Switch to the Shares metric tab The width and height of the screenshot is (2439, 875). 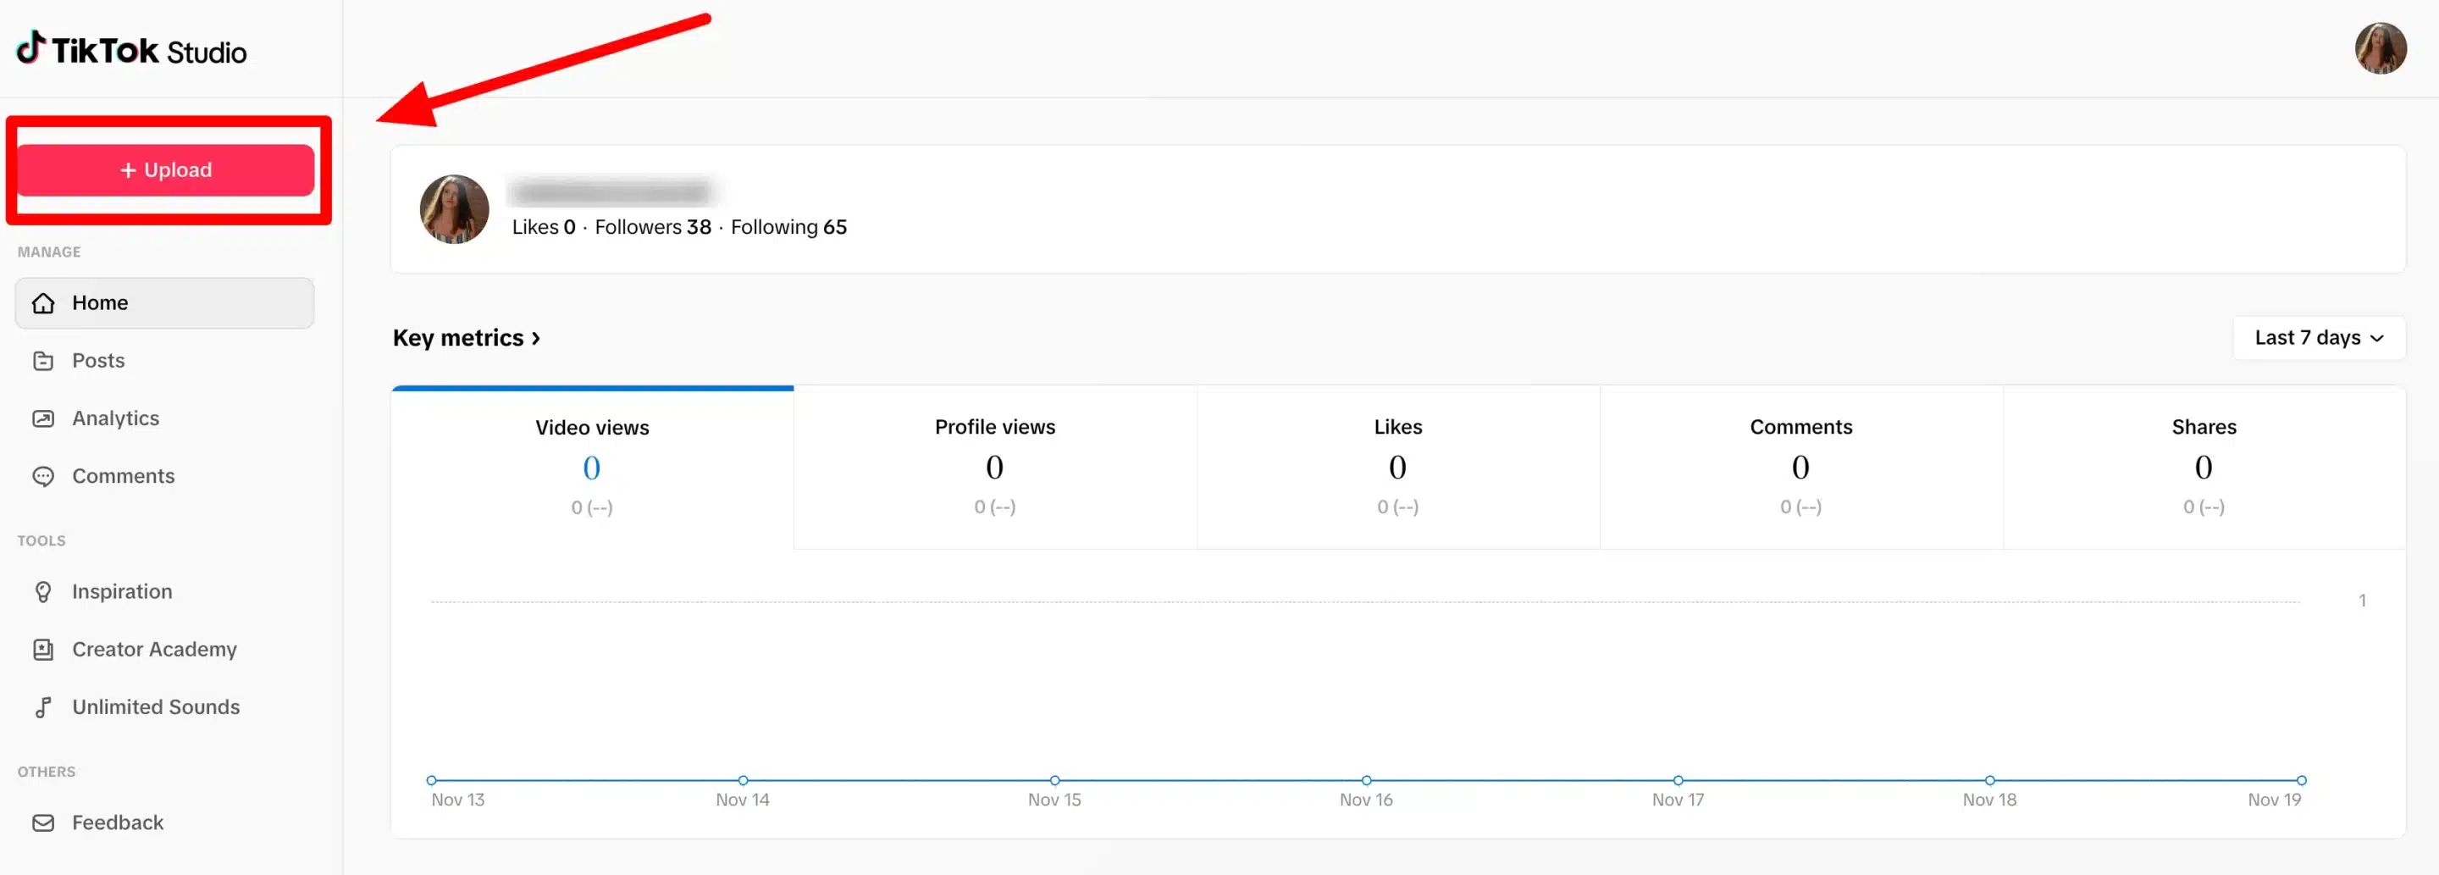click(2204, 467)
